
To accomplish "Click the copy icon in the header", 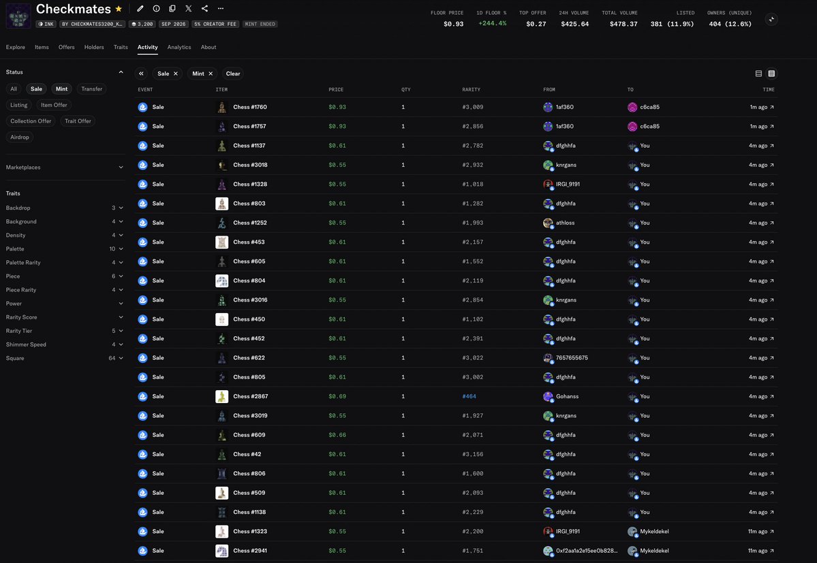I will pos(172,8).
